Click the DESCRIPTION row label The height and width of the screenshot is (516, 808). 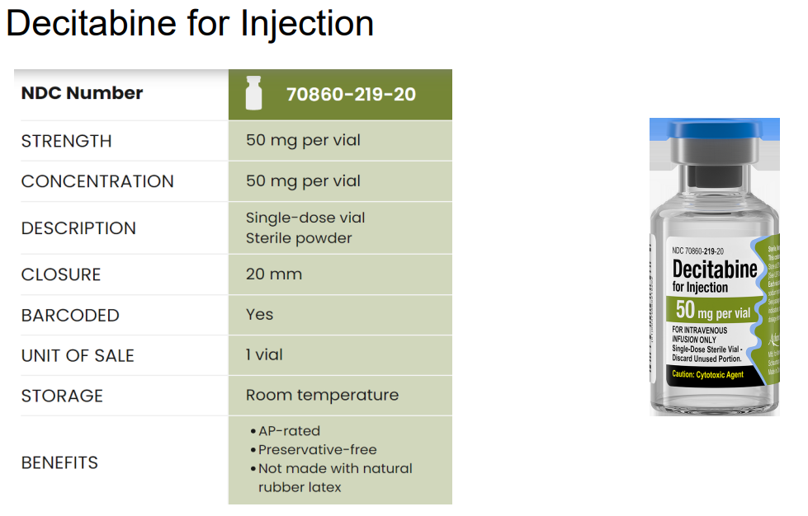click(x=78, y=228)
